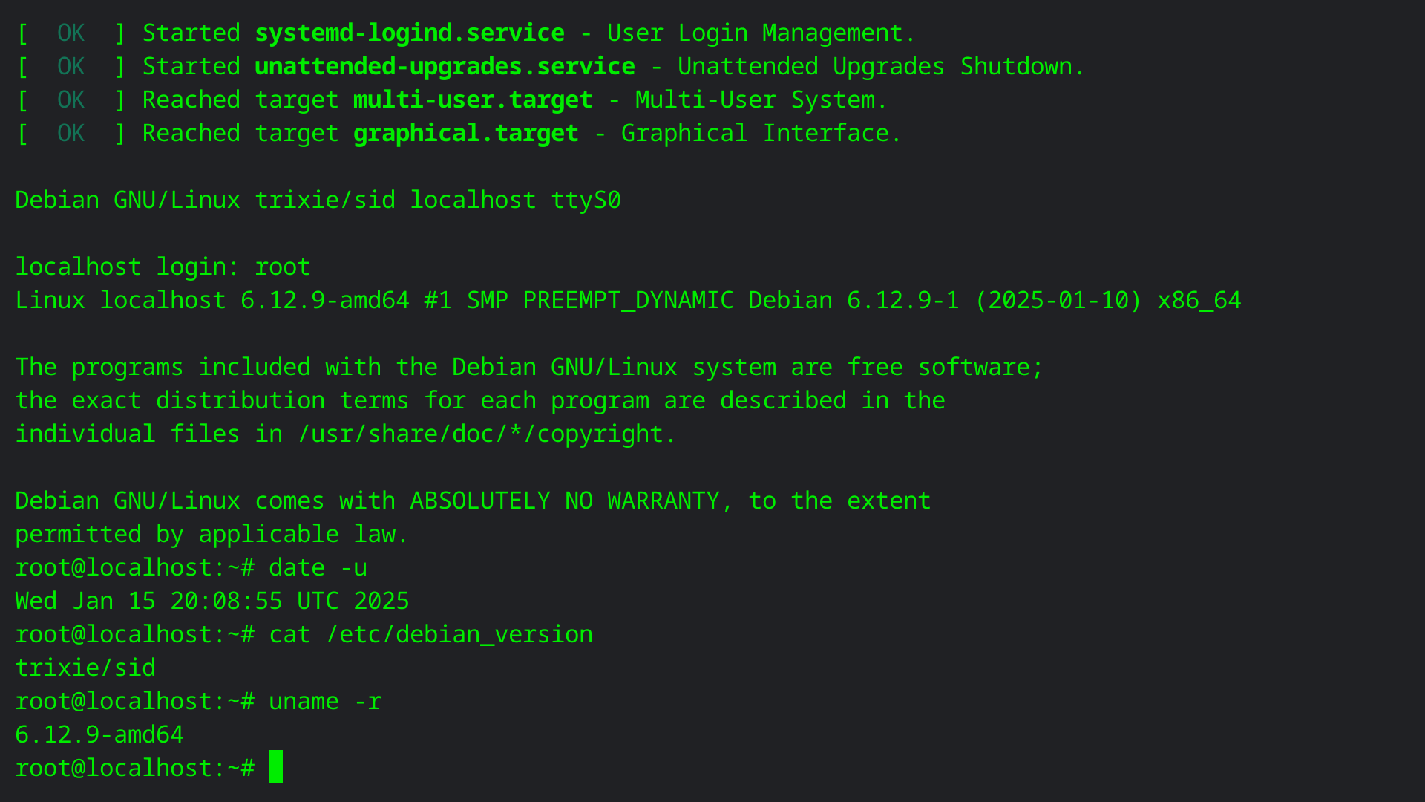Click the OK status on the systemd-logind line

tap(71, 33)
